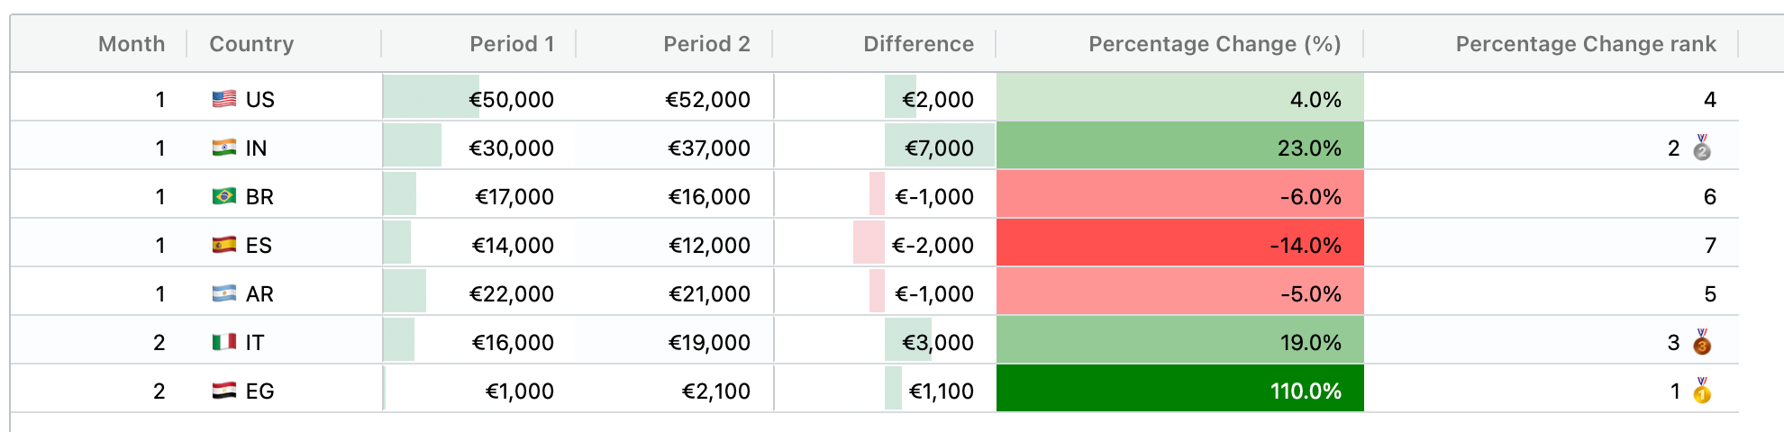The height and width of the screenshot is (432, 1784).
Task: Click the €7,000 difference cell
Action: 939,148
